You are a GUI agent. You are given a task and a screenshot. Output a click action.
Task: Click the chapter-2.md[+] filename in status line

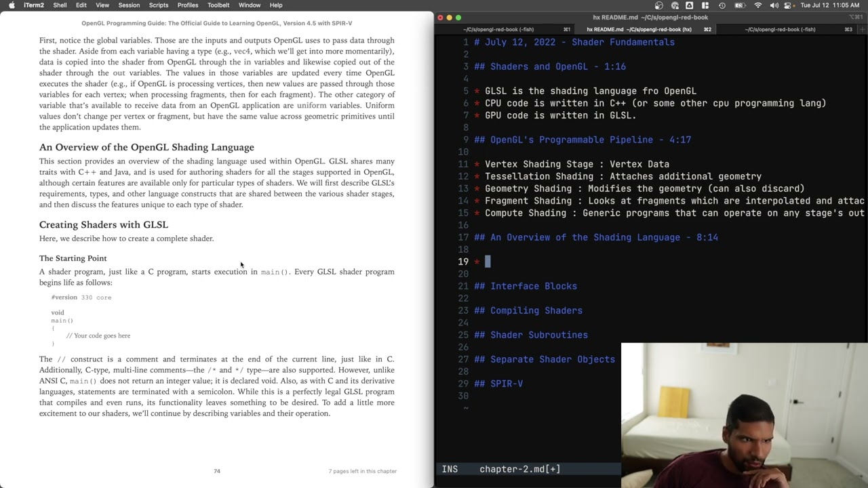coord(520,469)
